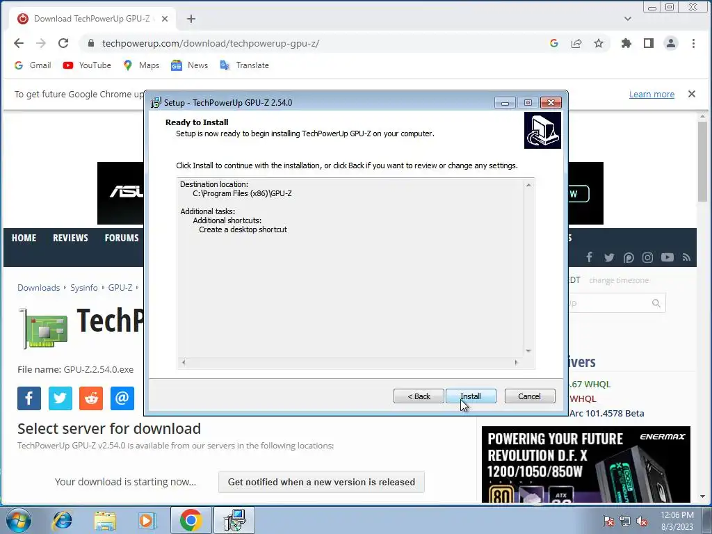Open TechPowerUp Twitter icon in header
712x534 pixels.
609,257
